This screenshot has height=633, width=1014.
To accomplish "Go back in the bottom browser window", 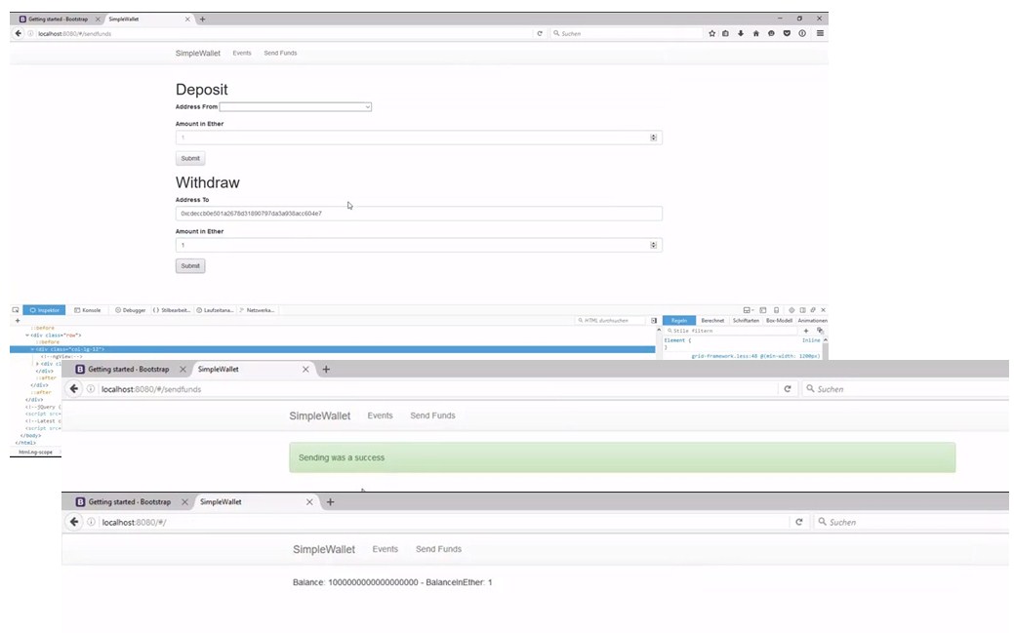I will (x=74, y=522).
